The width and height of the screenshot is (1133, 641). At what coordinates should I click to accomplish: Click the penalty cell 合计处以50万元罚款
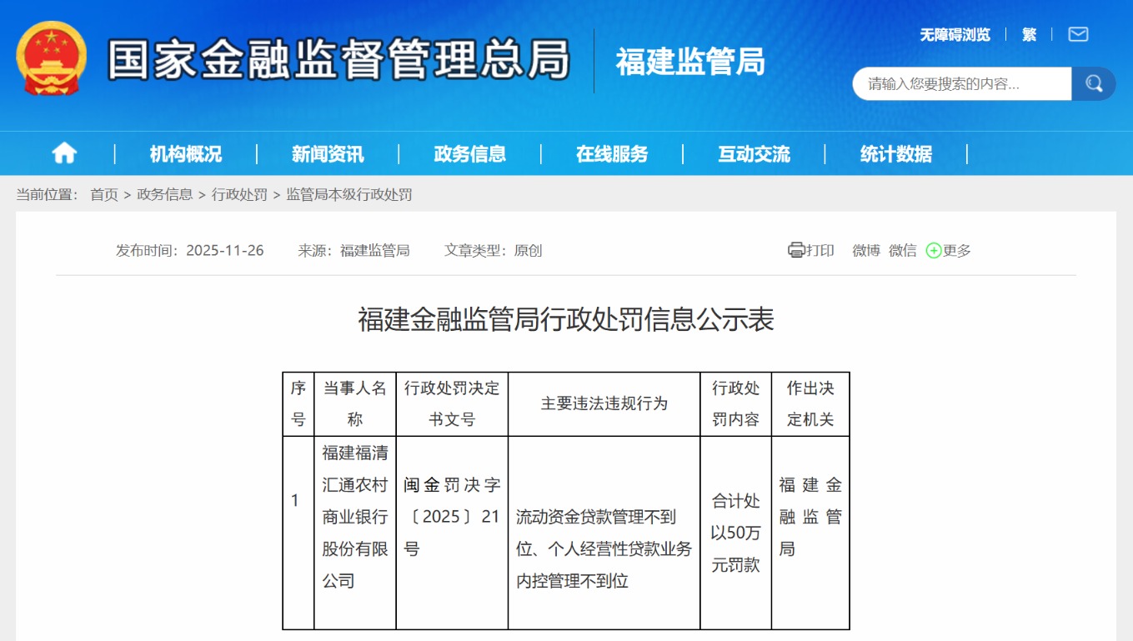tap(736, 533)
